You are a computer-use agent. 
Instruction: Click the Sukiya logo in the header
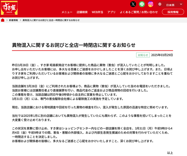pos(9,8)
